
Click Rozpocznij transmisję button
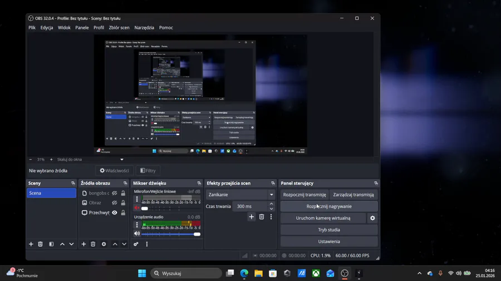point(304,195)
